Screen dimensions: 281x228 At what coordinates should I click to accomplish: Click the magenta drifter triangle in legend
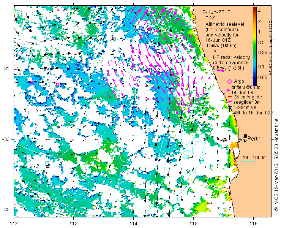pos(229,90)
